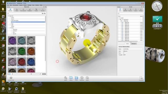Open the Help menu
Image resolution: width=168 pixels, height=94 pixels.
click(41, 5)
